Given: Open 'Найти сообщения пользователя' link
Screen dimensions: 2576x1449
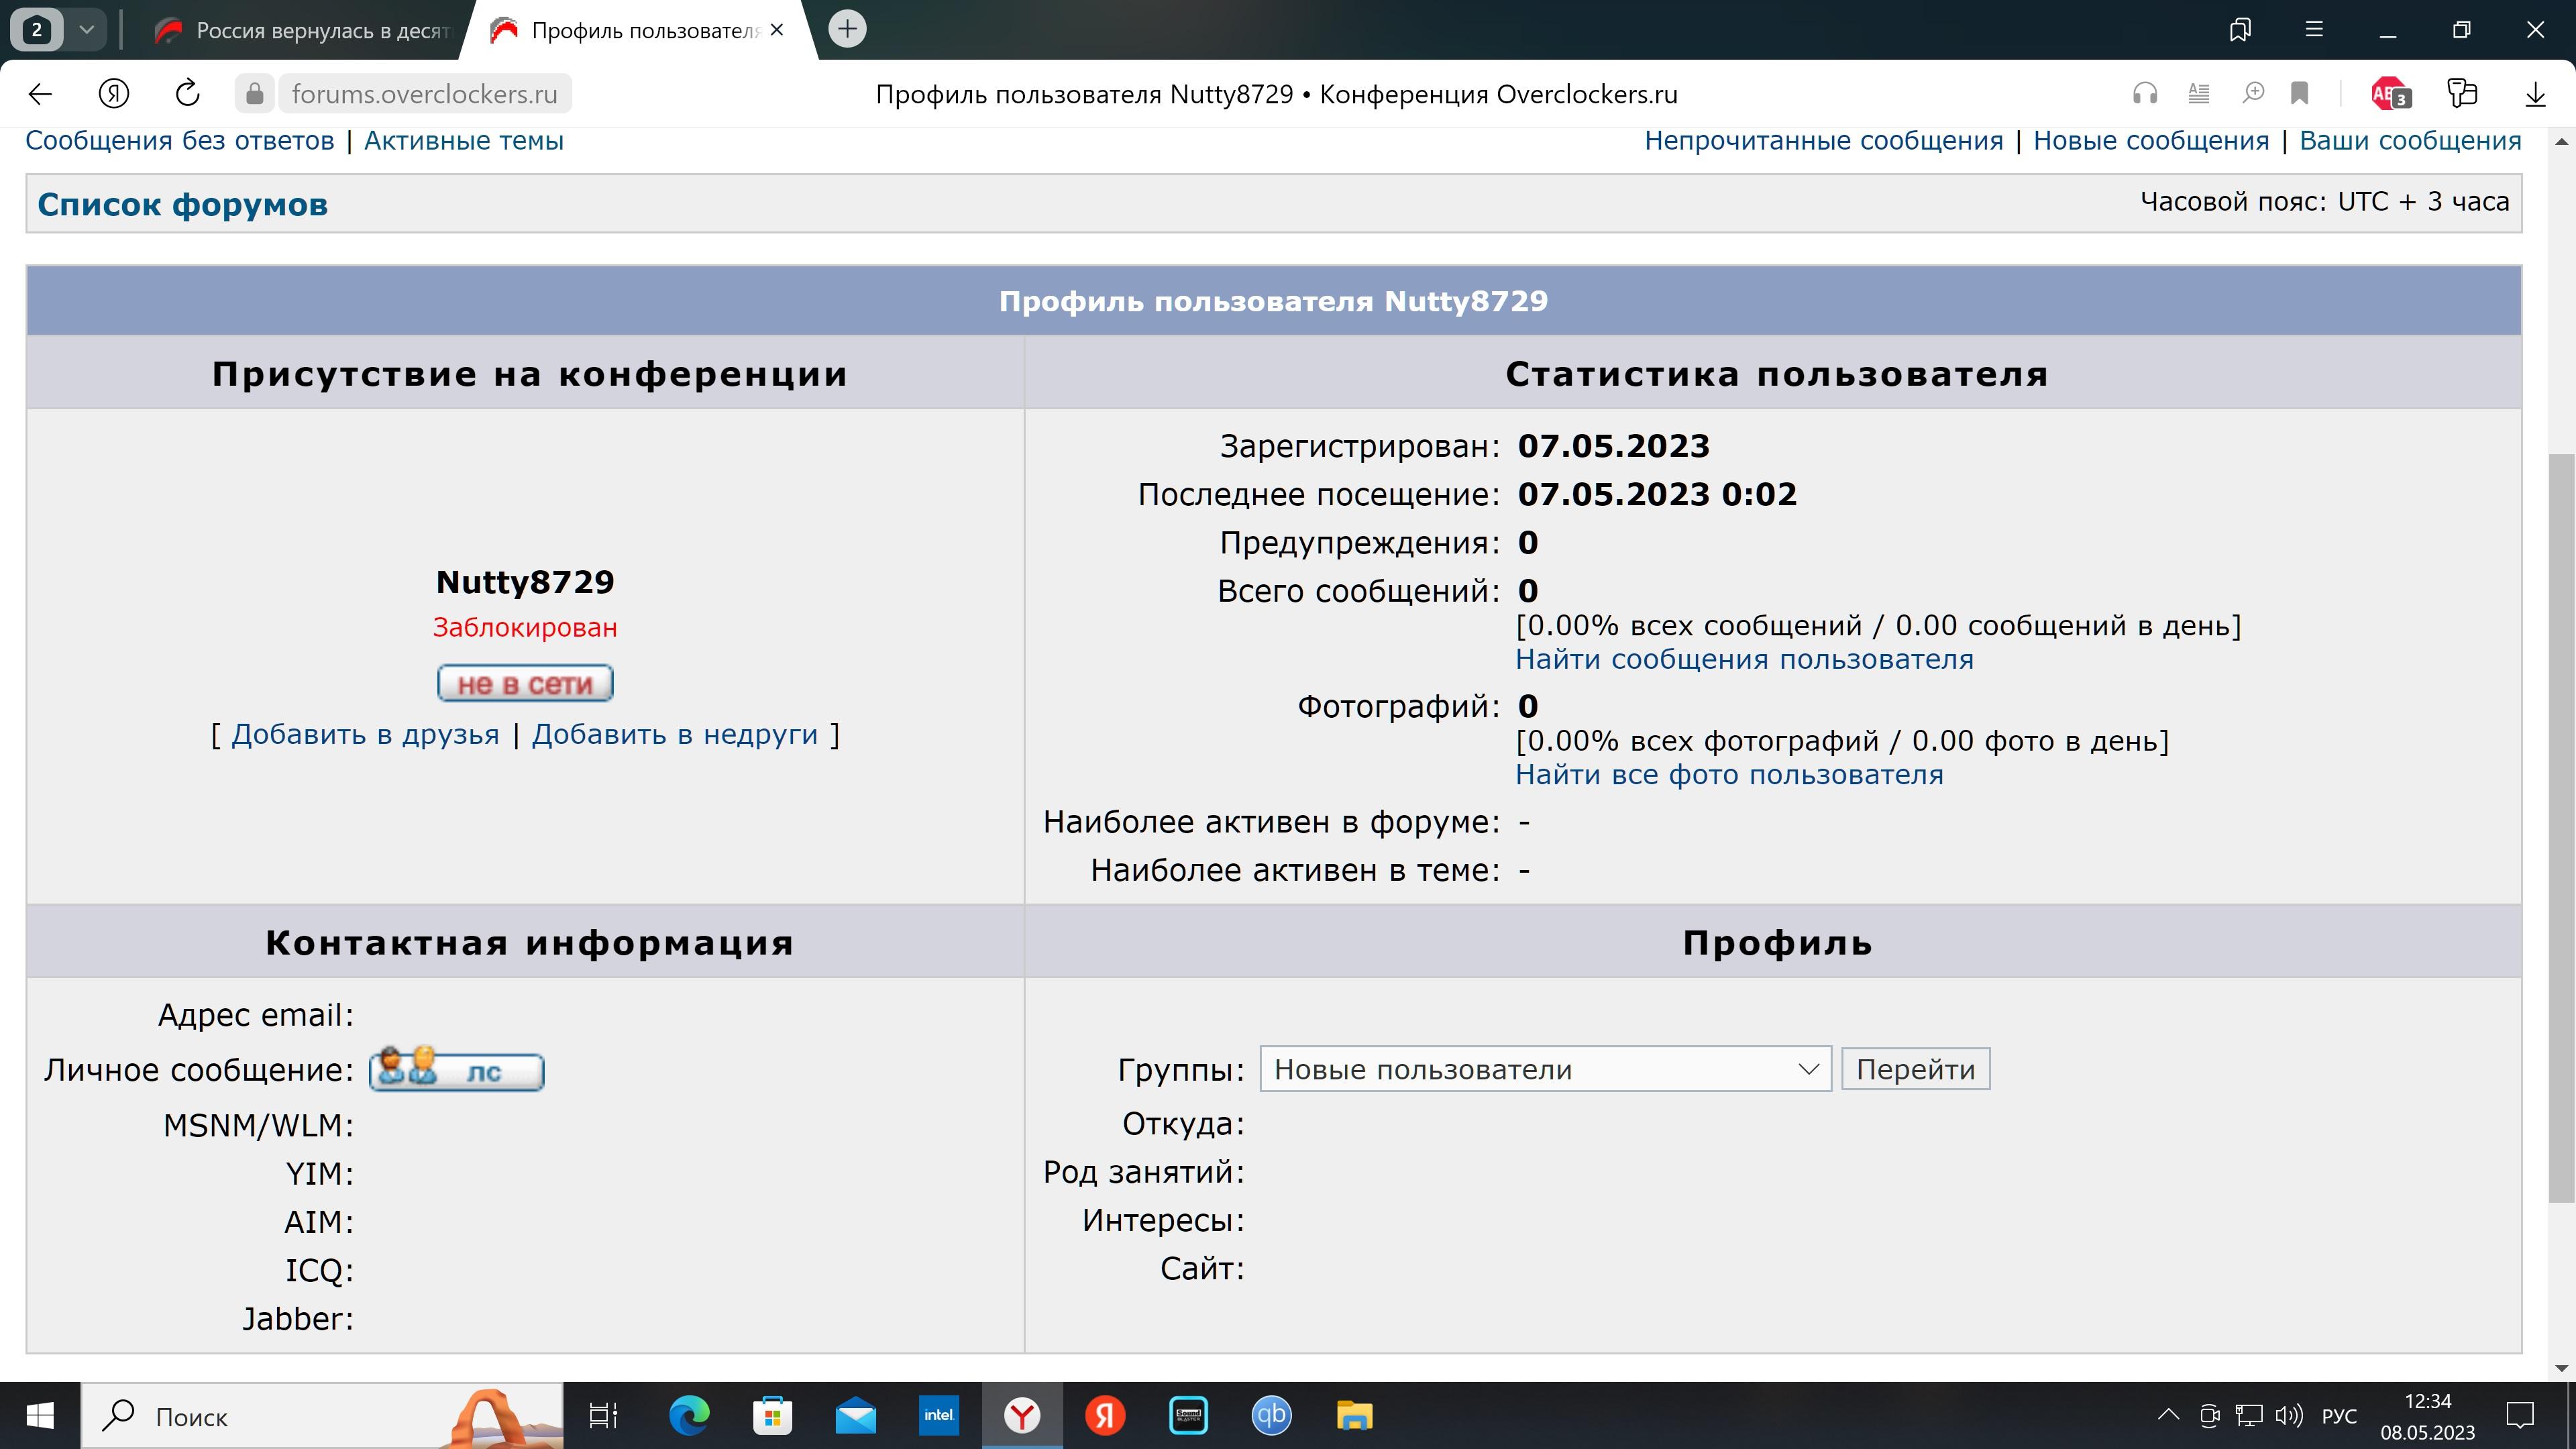Looking at the screenshot, I should pos(1744,660).
